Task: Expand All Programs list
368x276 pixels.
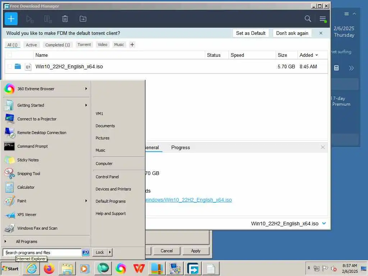Action: coord(27,241)
